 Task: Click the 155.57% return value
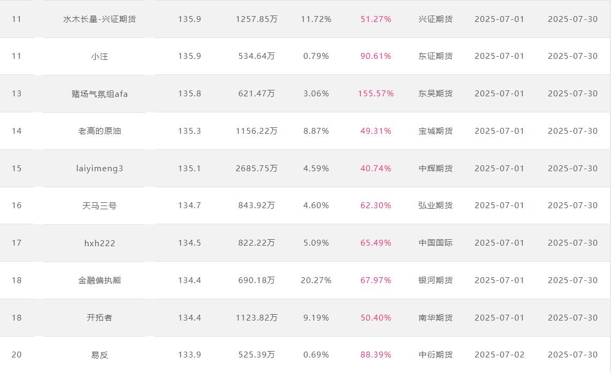376,94
